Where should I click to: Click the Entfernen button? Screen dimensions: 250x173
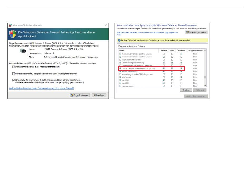tap(200, 90)
